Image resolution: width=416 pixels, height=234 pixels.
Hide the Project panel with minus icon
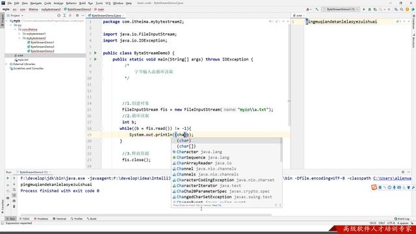(x=83, y=16)
